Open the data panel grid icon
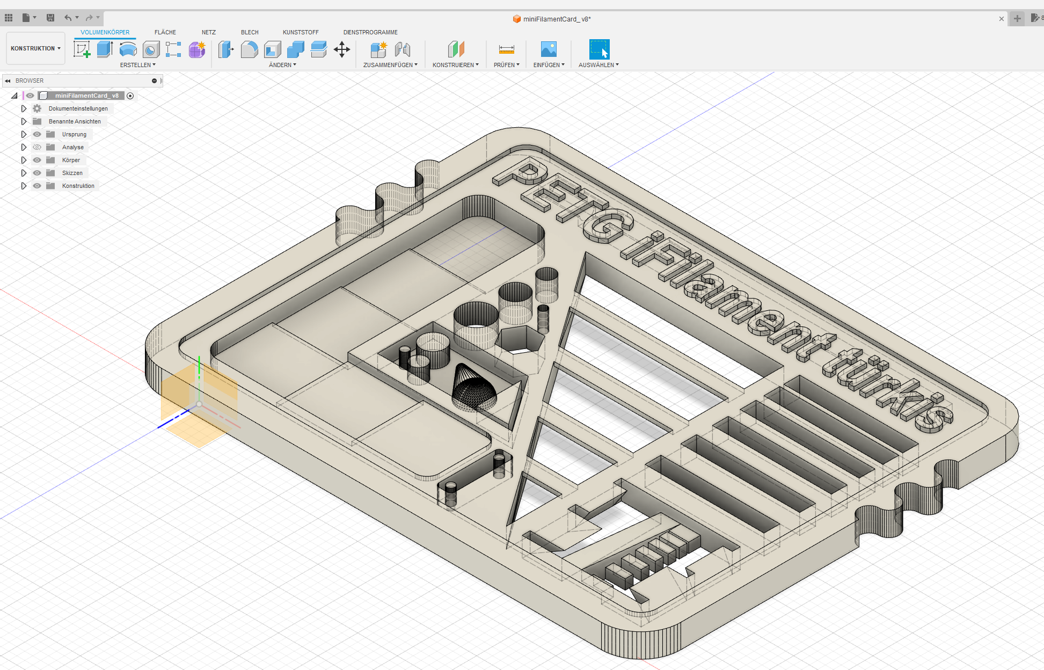This screenshot has height=670, width=1044. coord(9,18)
